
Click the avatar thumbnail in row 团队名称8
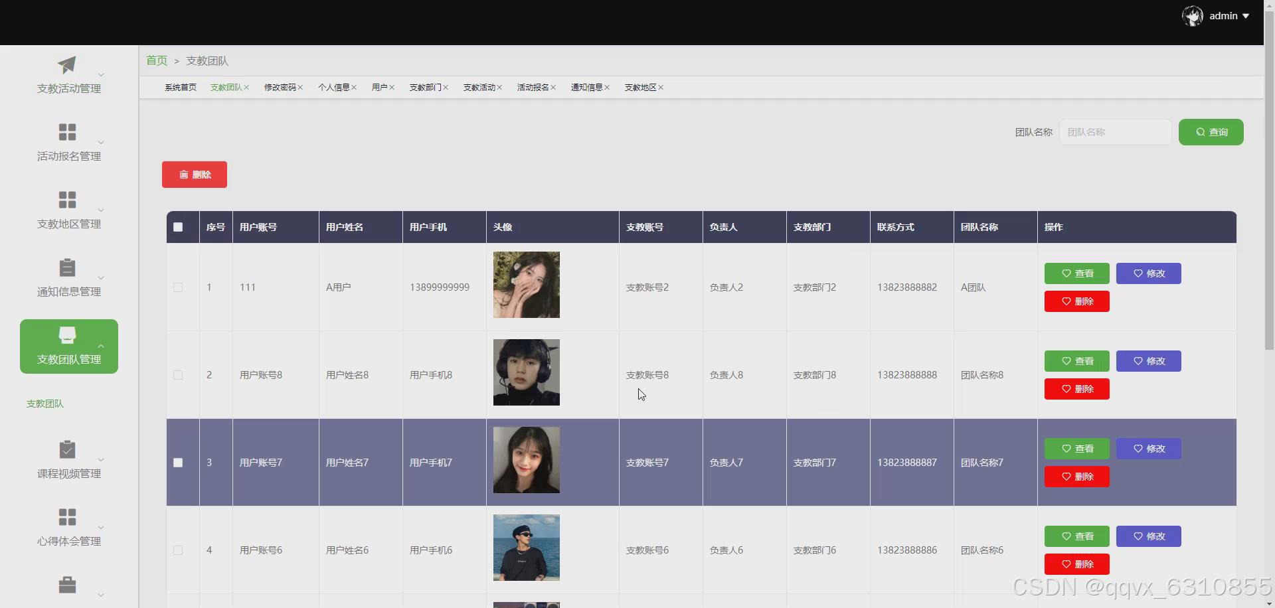(x=526, y=372)
